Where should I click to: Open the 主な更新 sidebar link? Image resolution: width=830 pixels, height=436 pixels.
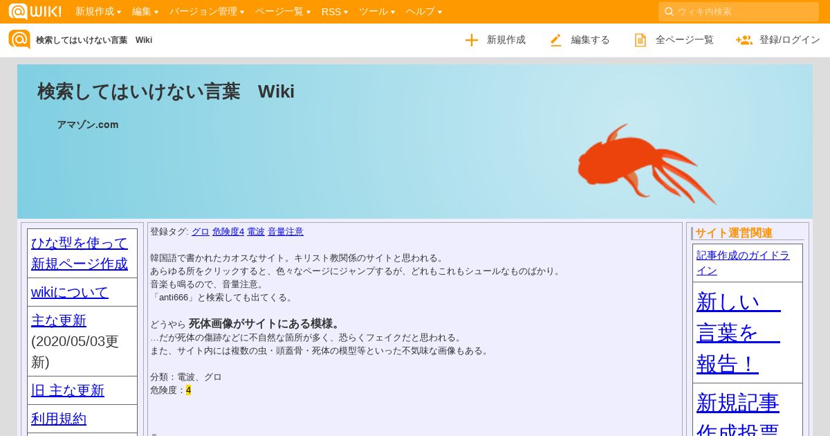tap(59, 320)
